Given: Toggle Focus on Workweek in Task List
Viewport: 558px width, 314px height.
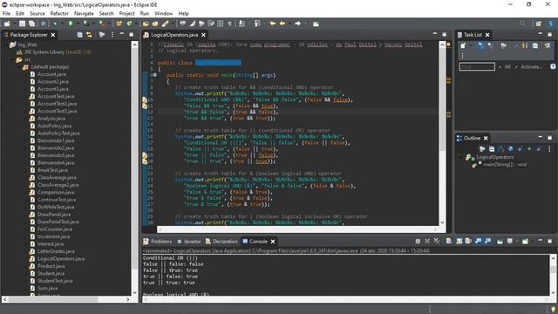Looking at the screenshot, I should click(504, 45).
